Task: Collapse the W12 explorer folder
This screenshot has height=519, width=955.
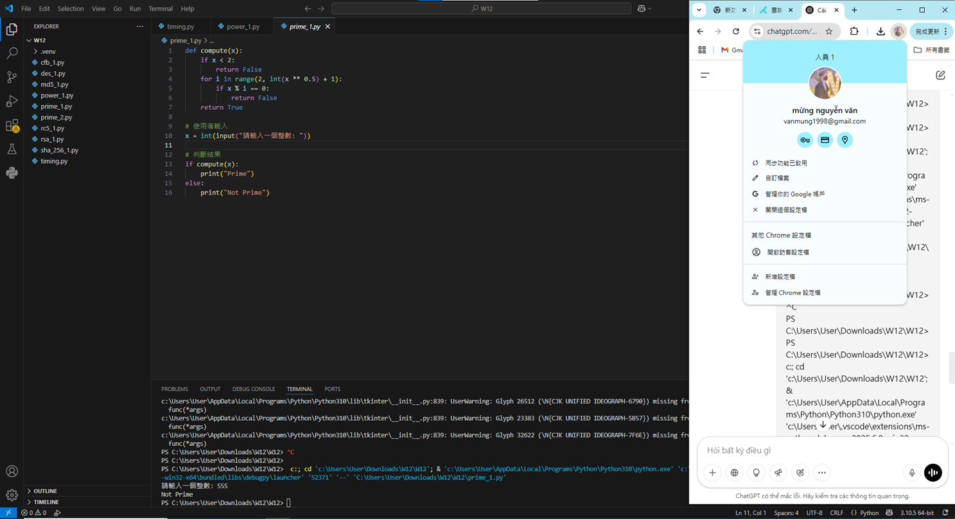Action: [40, 40]
